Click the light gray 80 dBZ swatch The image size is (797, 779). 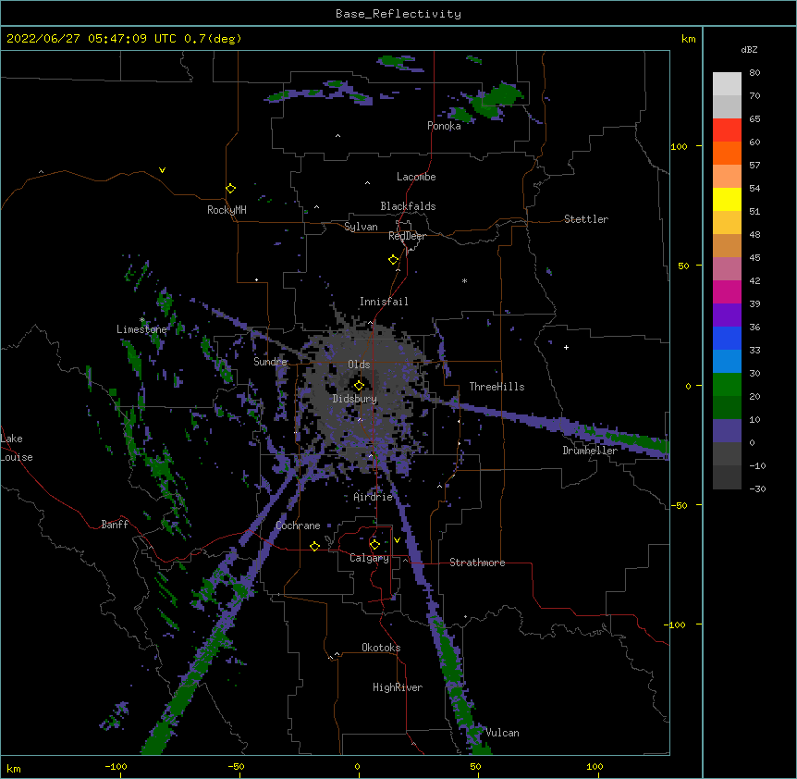point(727,84)
